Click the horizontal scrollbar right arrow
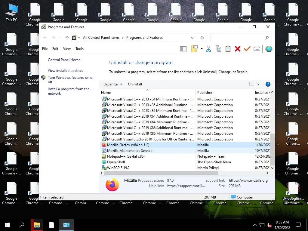308x231 pixels. 267,173
